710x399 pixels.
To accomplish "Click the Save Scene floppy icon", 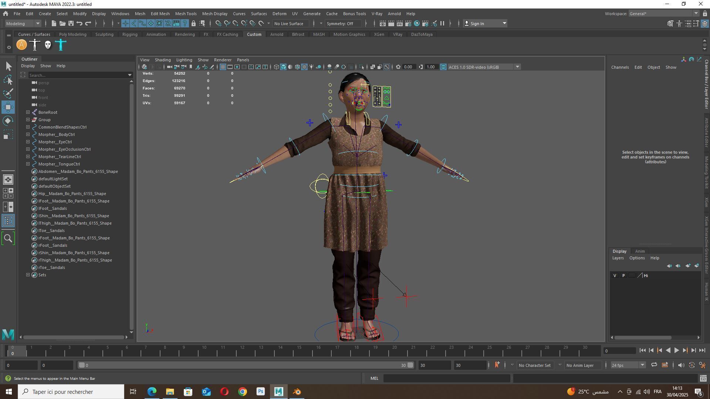I will pyautogui.click(x=71, y=23).
